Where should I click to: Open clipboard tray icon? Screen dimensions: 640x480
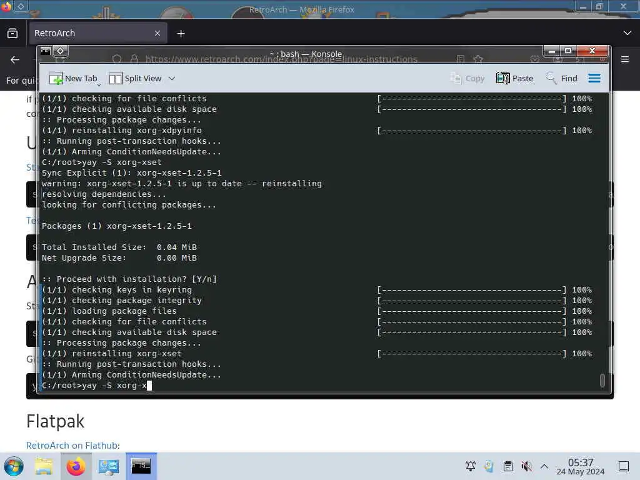tap(508, 466)
